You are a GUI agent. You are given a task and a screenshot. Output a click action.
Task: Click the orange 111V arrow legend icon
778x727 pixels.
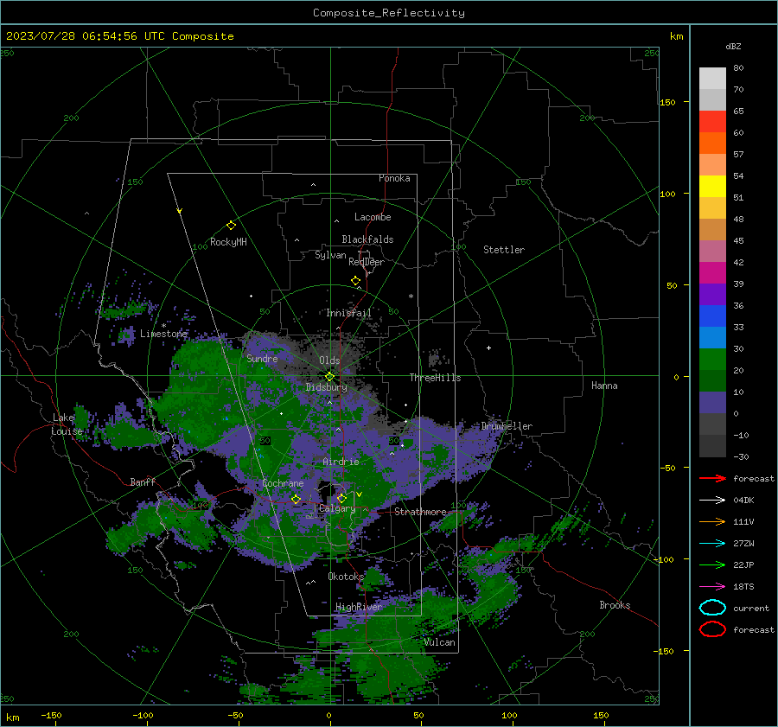[x=712, y=521]
